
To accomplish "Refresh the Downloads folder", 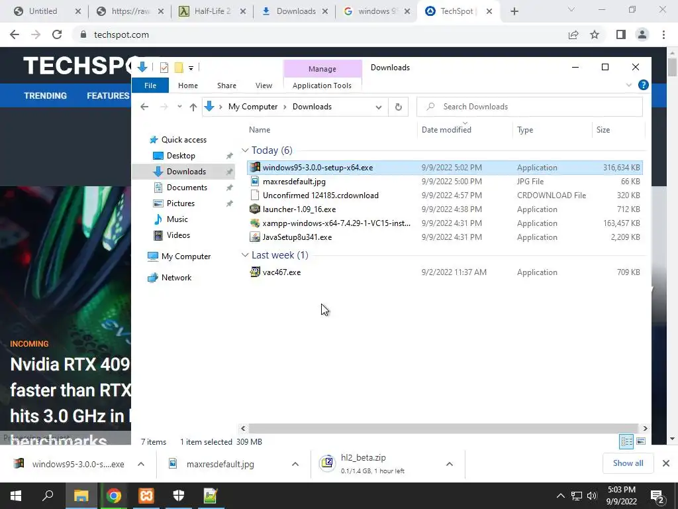I will (398, 107).
